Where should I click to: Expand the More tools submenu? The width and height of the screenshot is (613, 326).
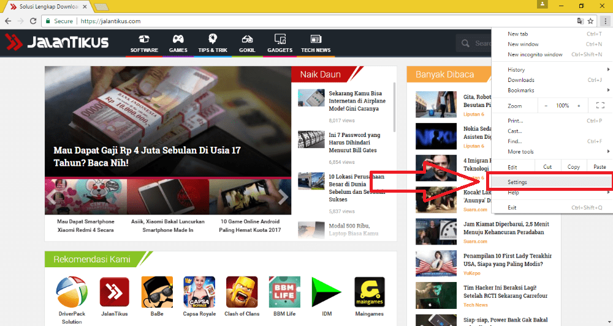coord(608,151)
